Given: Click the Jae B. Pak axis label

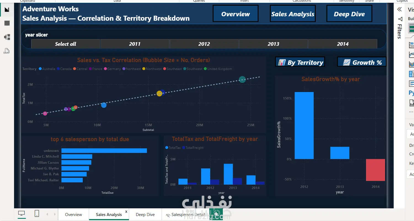Looking at the screenshot, I should tap(51, 174).
